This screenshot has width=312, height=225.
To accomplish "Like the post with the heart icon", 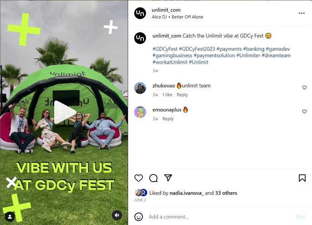I will click(x=139, y=178).
